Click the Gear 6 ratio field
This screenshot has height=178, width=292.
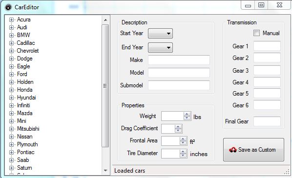267,105
